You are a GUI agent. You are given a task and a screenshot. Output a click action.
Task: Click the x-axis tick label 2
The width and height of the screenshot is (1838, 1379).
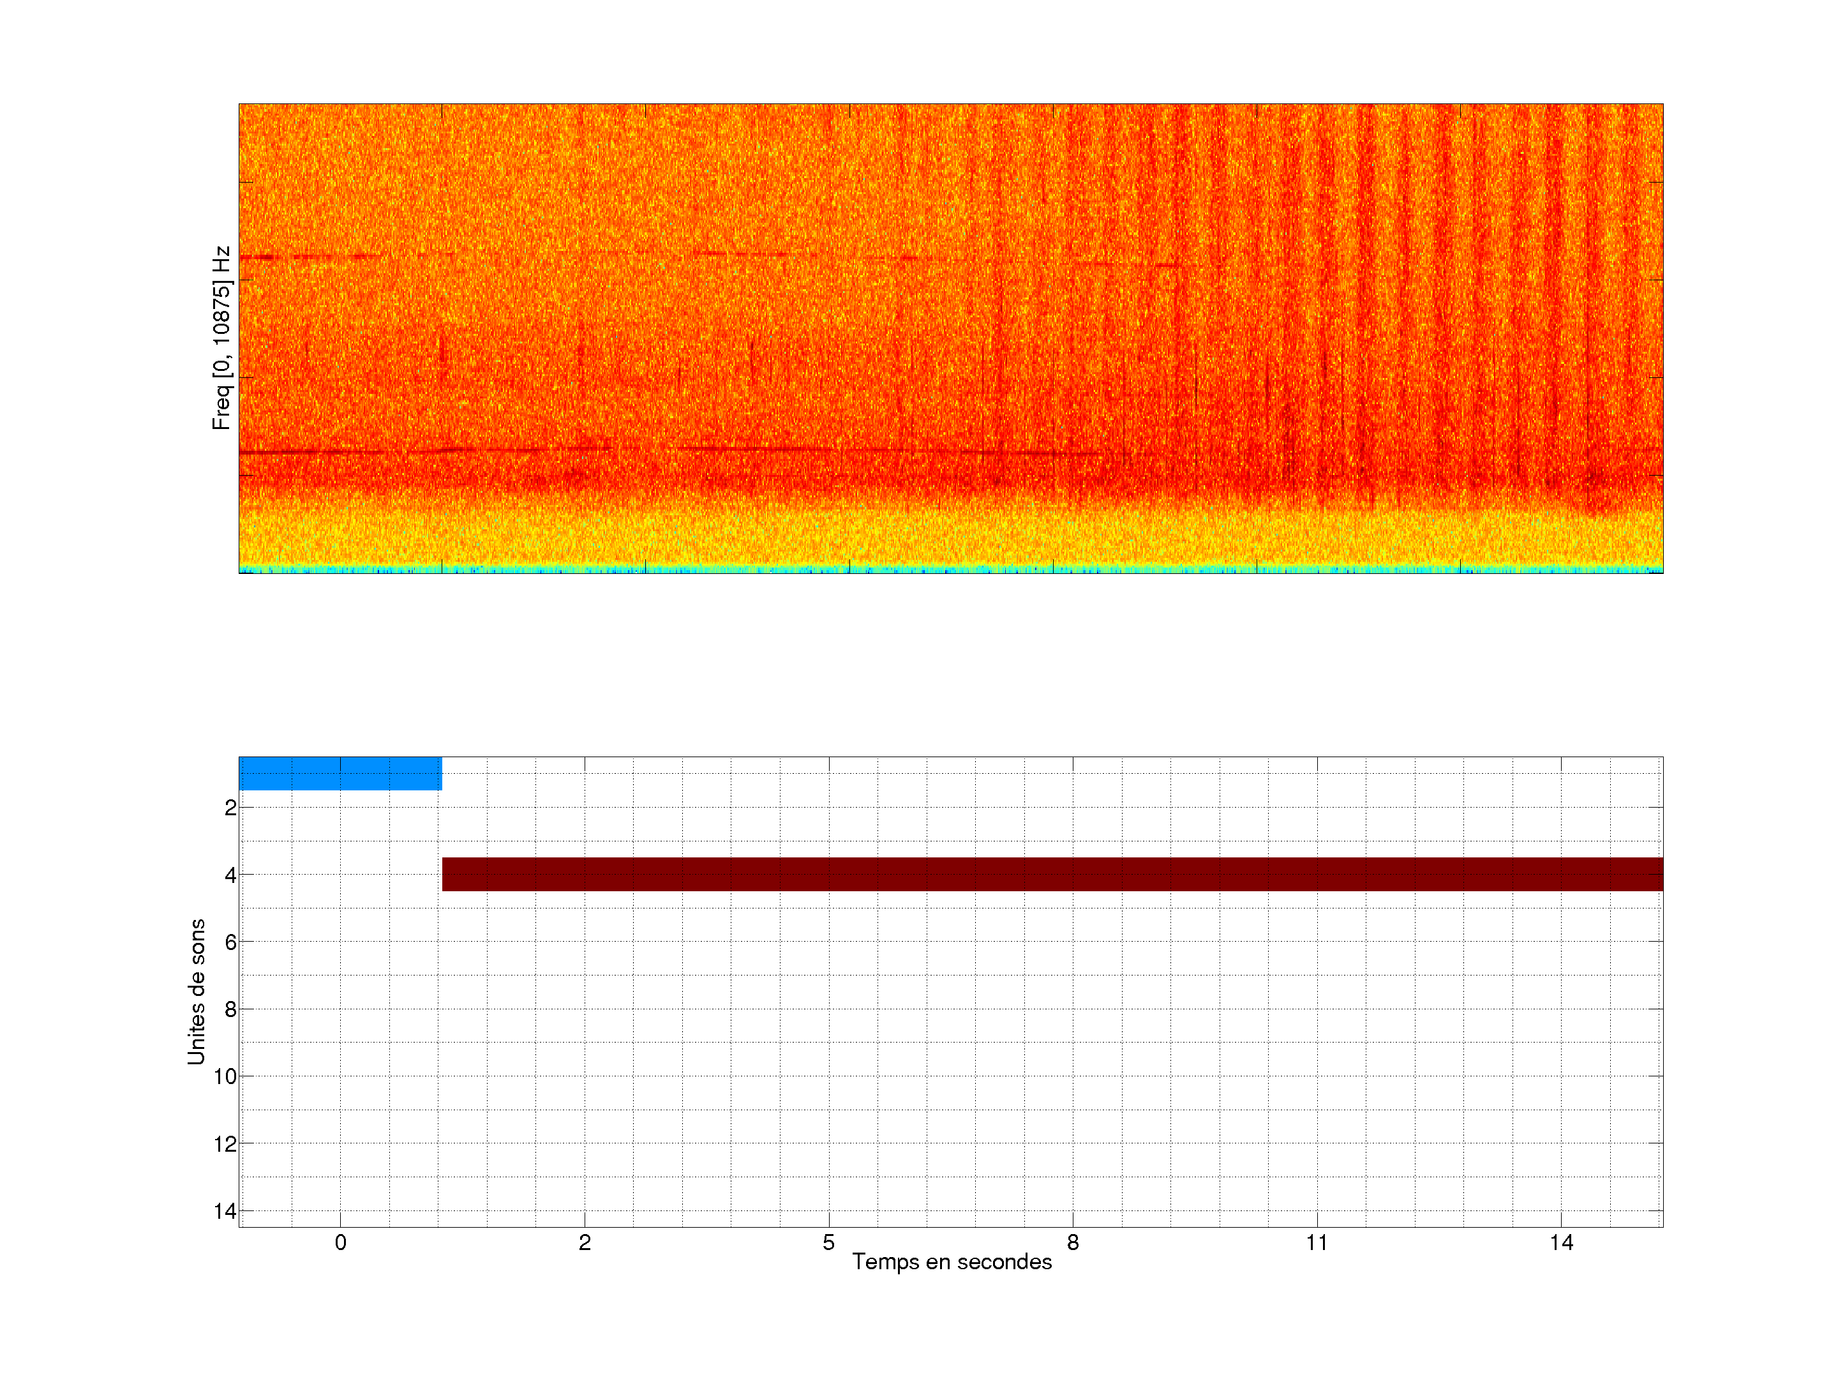tap(584, 1242)
